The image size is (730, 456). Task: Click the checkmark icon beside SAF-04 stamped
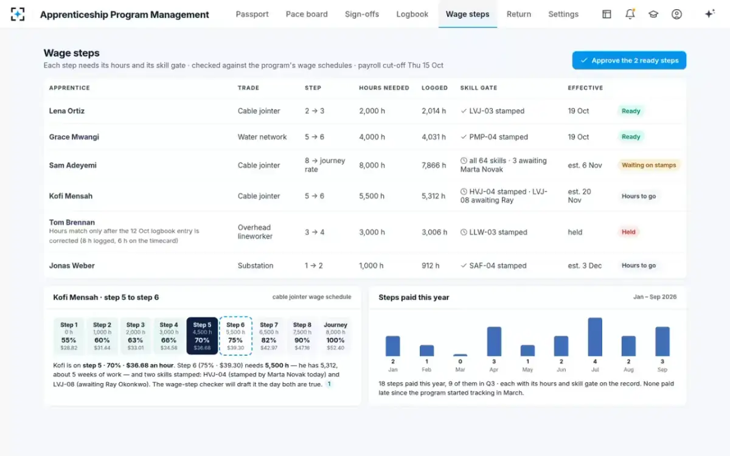pos(464,266)
